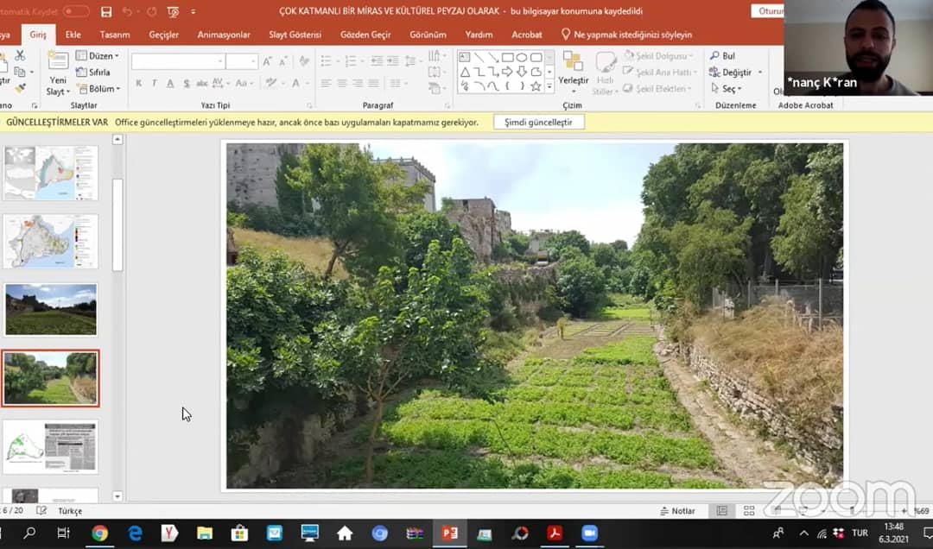Select the city map slide thumbnail
Screen dimensions: 933x549
(x=51, y=242)
